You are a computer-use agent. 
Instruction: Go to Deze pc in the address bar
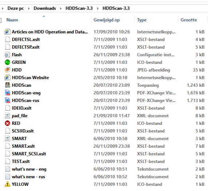point(16,8)
